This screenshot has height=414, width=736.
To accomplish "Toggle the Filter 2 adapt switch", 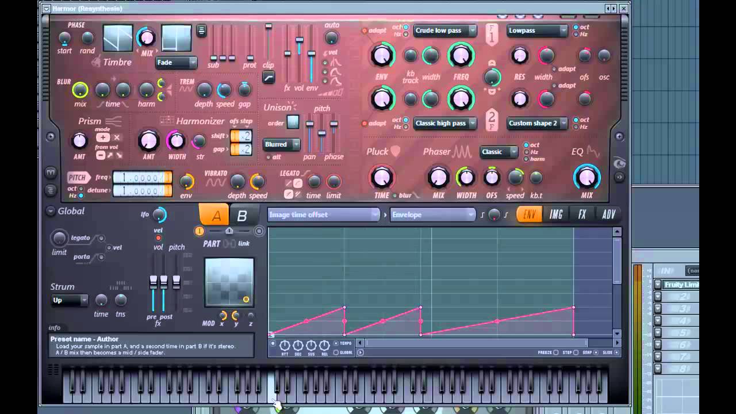I will coord(365,123).
